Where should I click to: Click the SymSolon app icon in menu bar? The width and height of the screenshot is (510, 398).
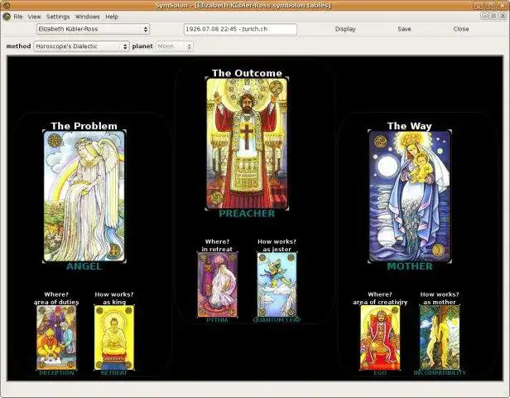pyautogui.click(x=6, y=17)
